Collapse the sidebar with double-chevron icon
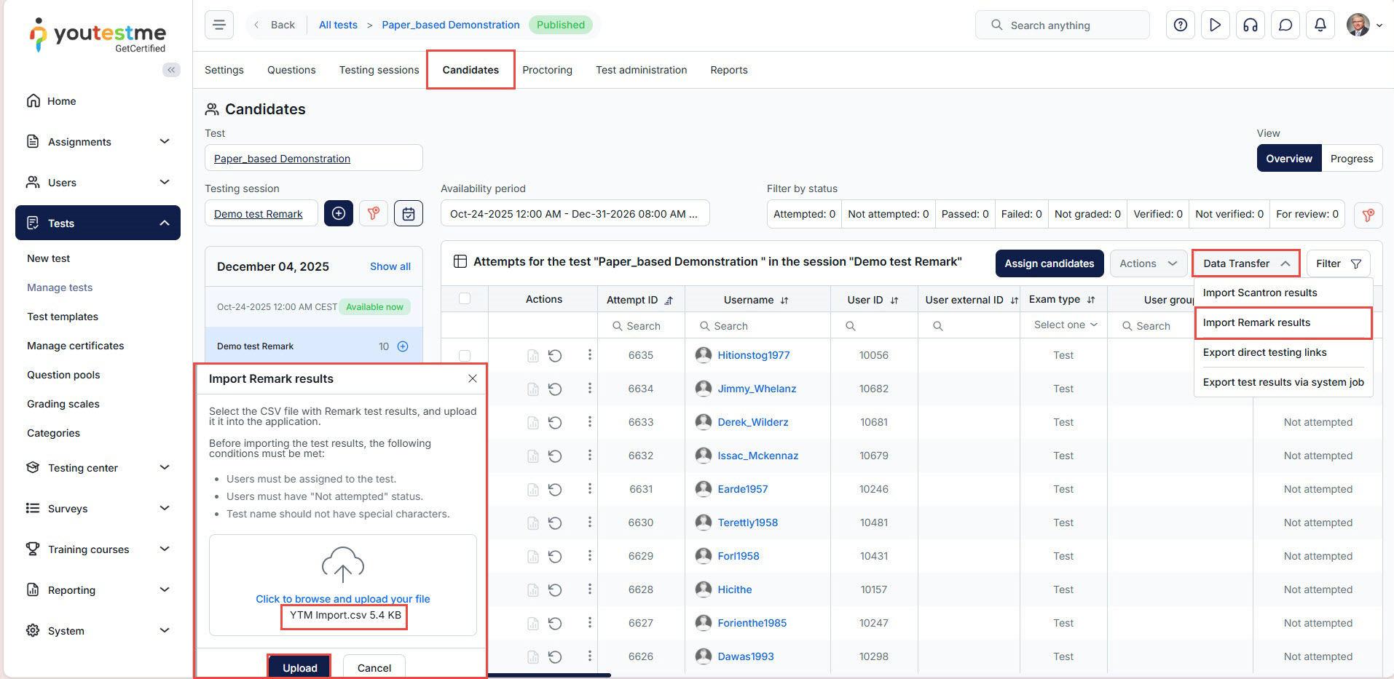The image size is (1394, 679). (171, 70)
